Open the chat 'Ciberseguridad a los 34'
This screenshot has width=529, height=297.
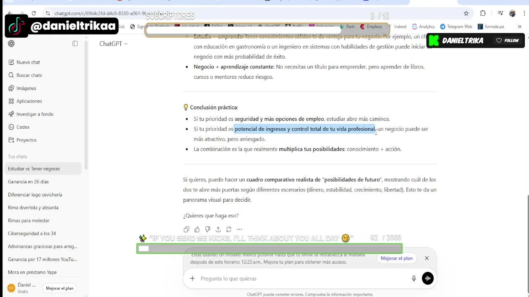coord(43,233)
